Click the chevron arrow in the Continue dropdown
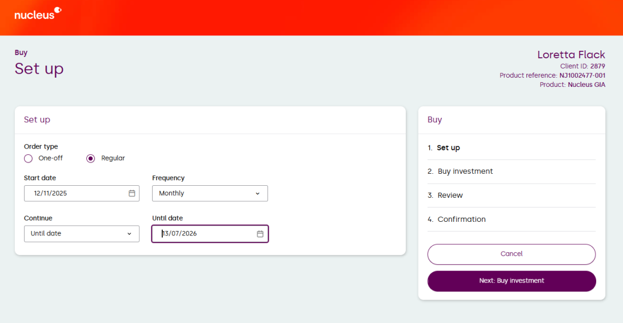Image resolution: width=623 pixels, height=323 pixels. (x=129, y=234)
